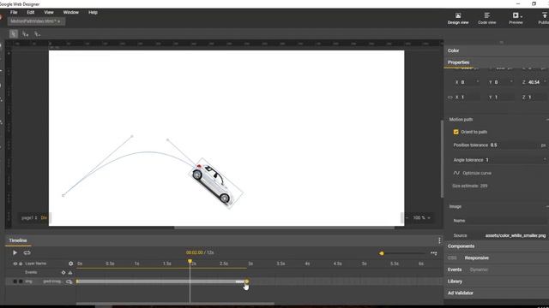Open the Preview dropdown arrow
This screenshot has height=308, width=549.
point(522,16)
